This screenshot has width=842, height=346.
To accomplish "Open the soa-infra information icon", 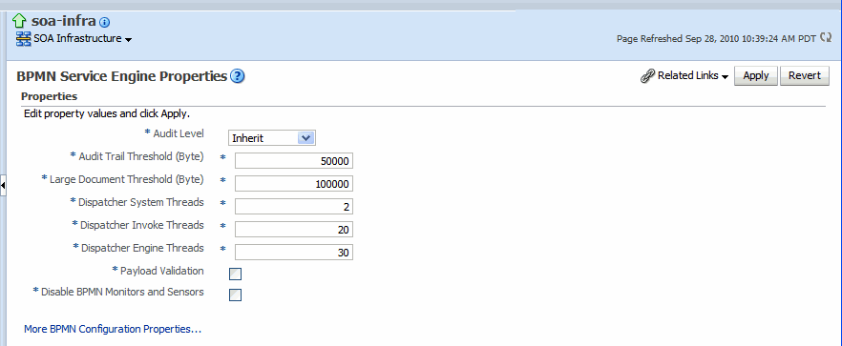I will click(x=105, y=23).
